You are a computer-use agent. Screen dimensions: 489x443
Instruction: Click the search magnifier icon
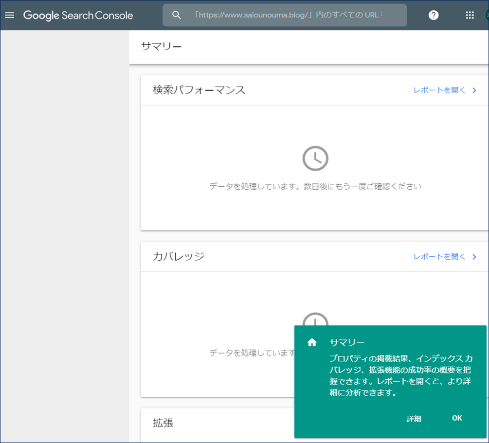176,15
